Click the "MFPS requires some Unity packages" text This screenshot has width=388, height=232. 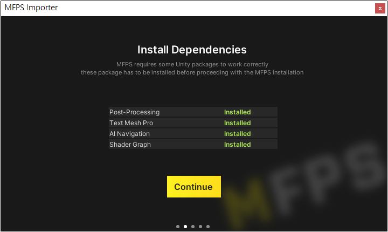coord(192,64)
